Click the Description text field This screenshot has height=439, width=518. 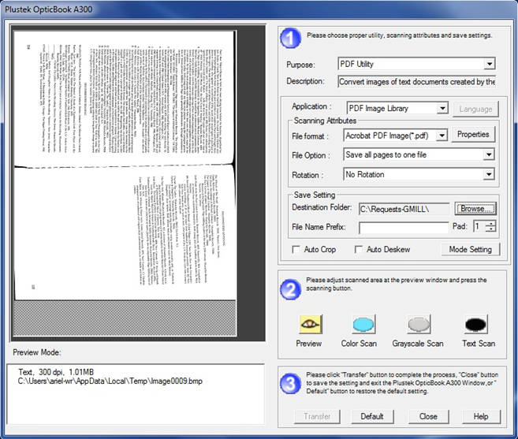pyautogui.click(x=417, y=82)
